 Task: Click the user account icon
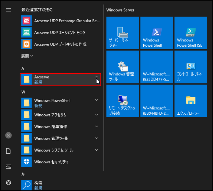pos(8,135)
